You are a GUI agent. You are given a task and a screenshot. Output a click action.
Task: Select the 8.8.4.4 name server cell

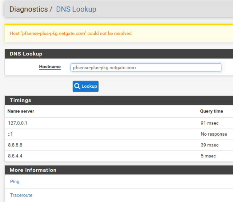click(15, 156)
